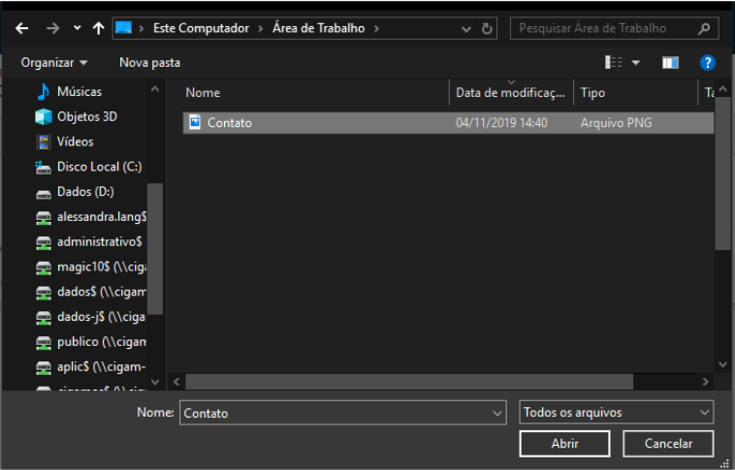Select Este Computador in the breadcrumb
The height and width of the screenshot is (470, 735).
201,28
